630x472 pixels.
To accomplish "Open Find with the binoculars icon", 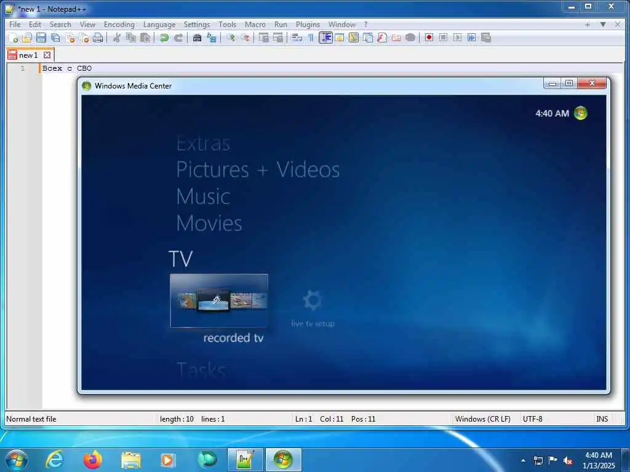I will (x=197, y=37).
